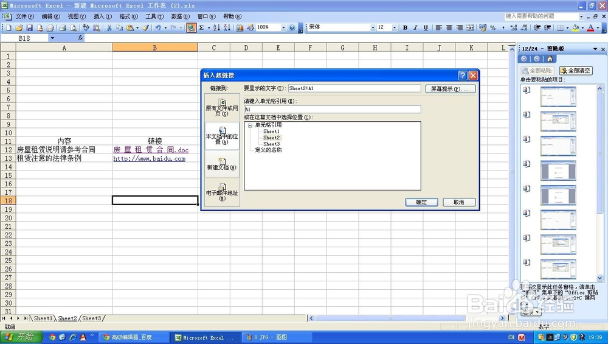
Task: Click the 屏幕提示(P)... button
Action: point(450,89)
